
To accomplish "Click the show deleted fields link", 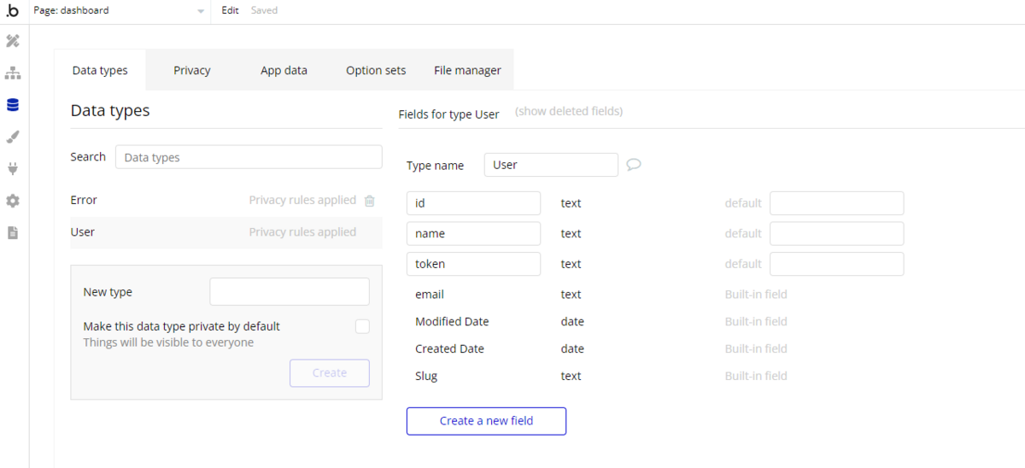I will [x=569, y=112].
